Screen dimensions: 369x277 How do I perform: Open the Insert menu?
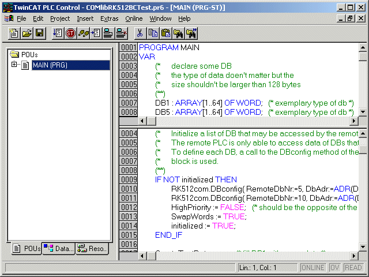(x=85, y=18)
